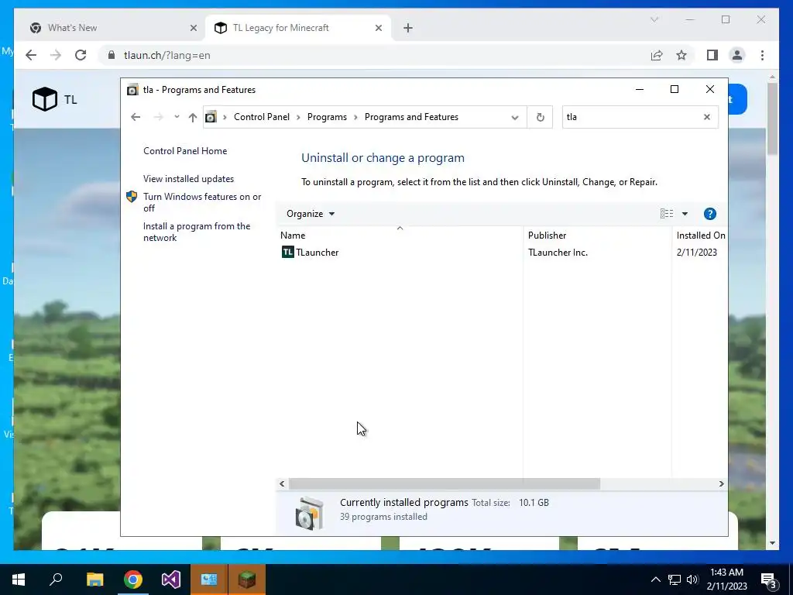
Task: Switch to the What's New tab
Action: point(112,28)
